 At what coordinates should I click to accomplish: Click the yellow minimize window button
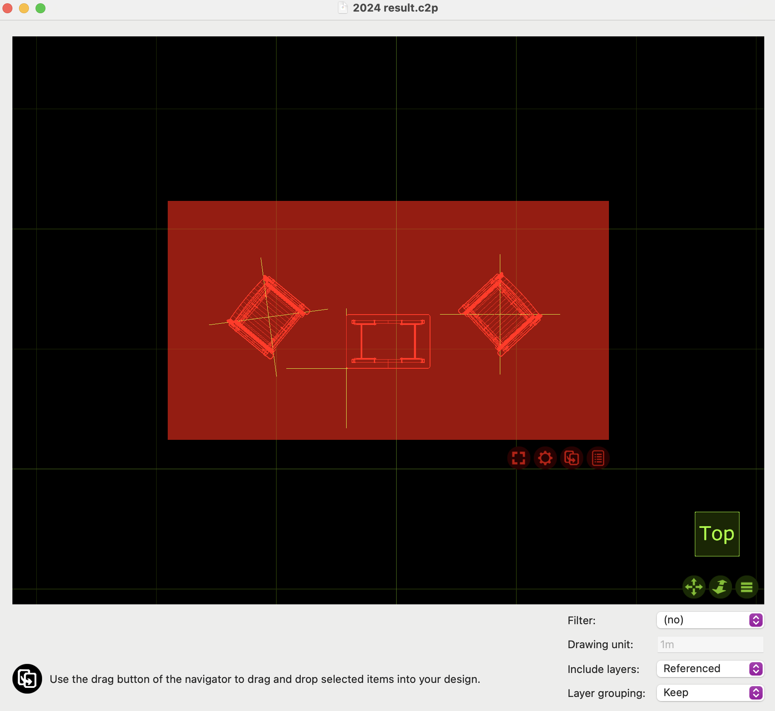tap(24, 8)
